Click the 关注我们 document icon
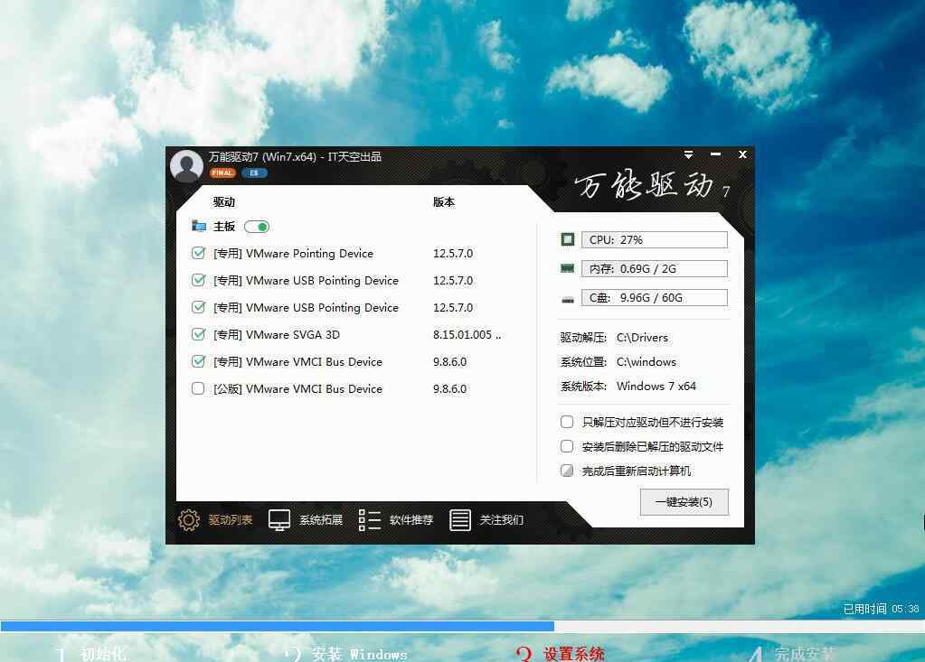 [459, 520]
